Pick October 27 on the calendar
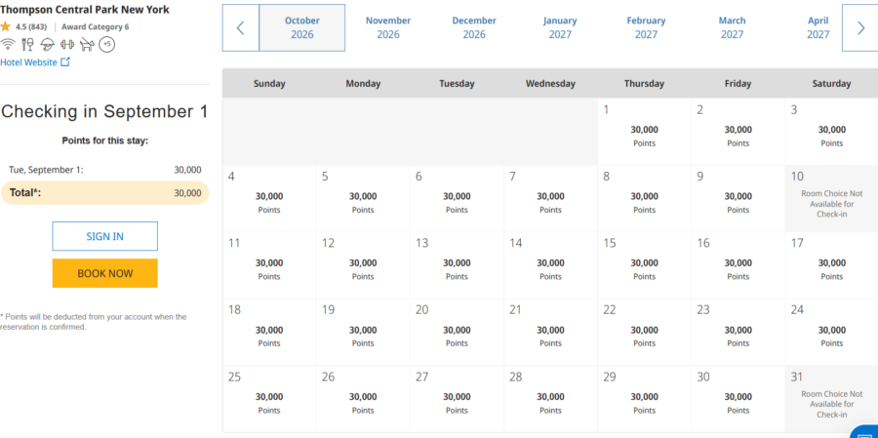Image resolution: width=878 pixels, height=438 pixels. 457,398
